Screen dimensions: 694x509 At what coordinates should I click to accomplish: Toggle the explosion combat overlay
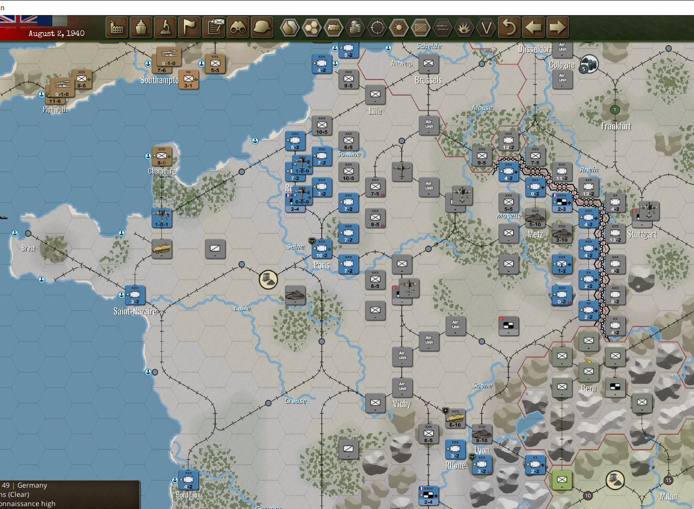464,27
